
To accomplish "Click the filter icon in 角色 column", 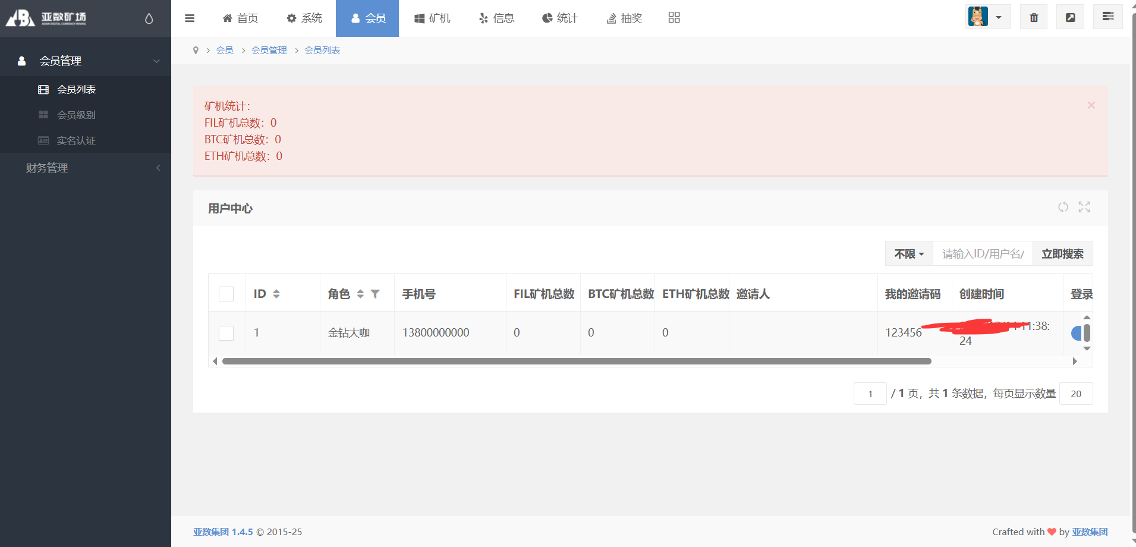I will [x=375, y=294].
